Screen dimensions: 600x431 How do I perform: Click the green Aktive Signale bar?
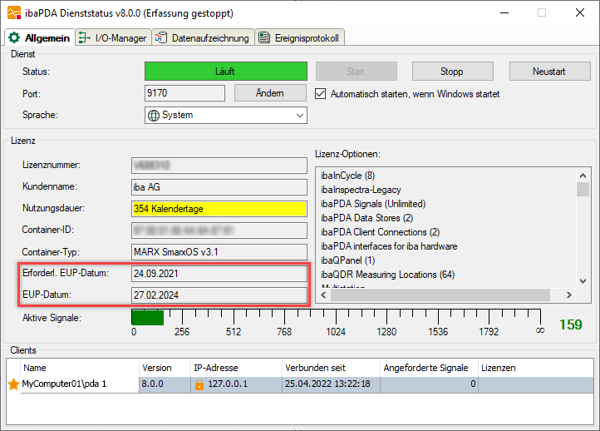point(147,316)
